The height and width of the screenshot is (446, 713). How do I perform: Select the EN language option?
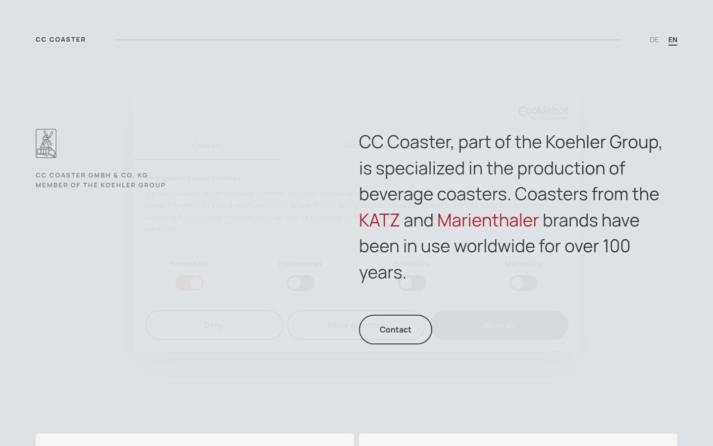[673, 40]
